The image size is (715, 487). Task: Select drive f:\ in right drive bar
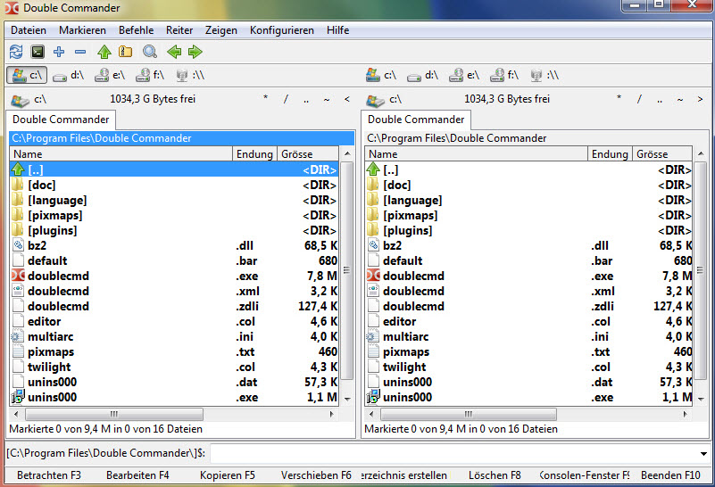(503, 75)
